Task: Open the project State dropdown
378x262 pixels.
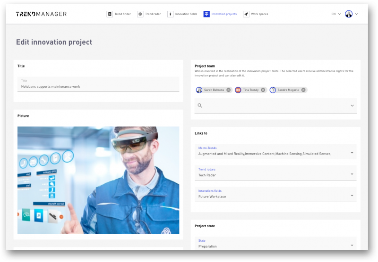Action: [275, 244]
